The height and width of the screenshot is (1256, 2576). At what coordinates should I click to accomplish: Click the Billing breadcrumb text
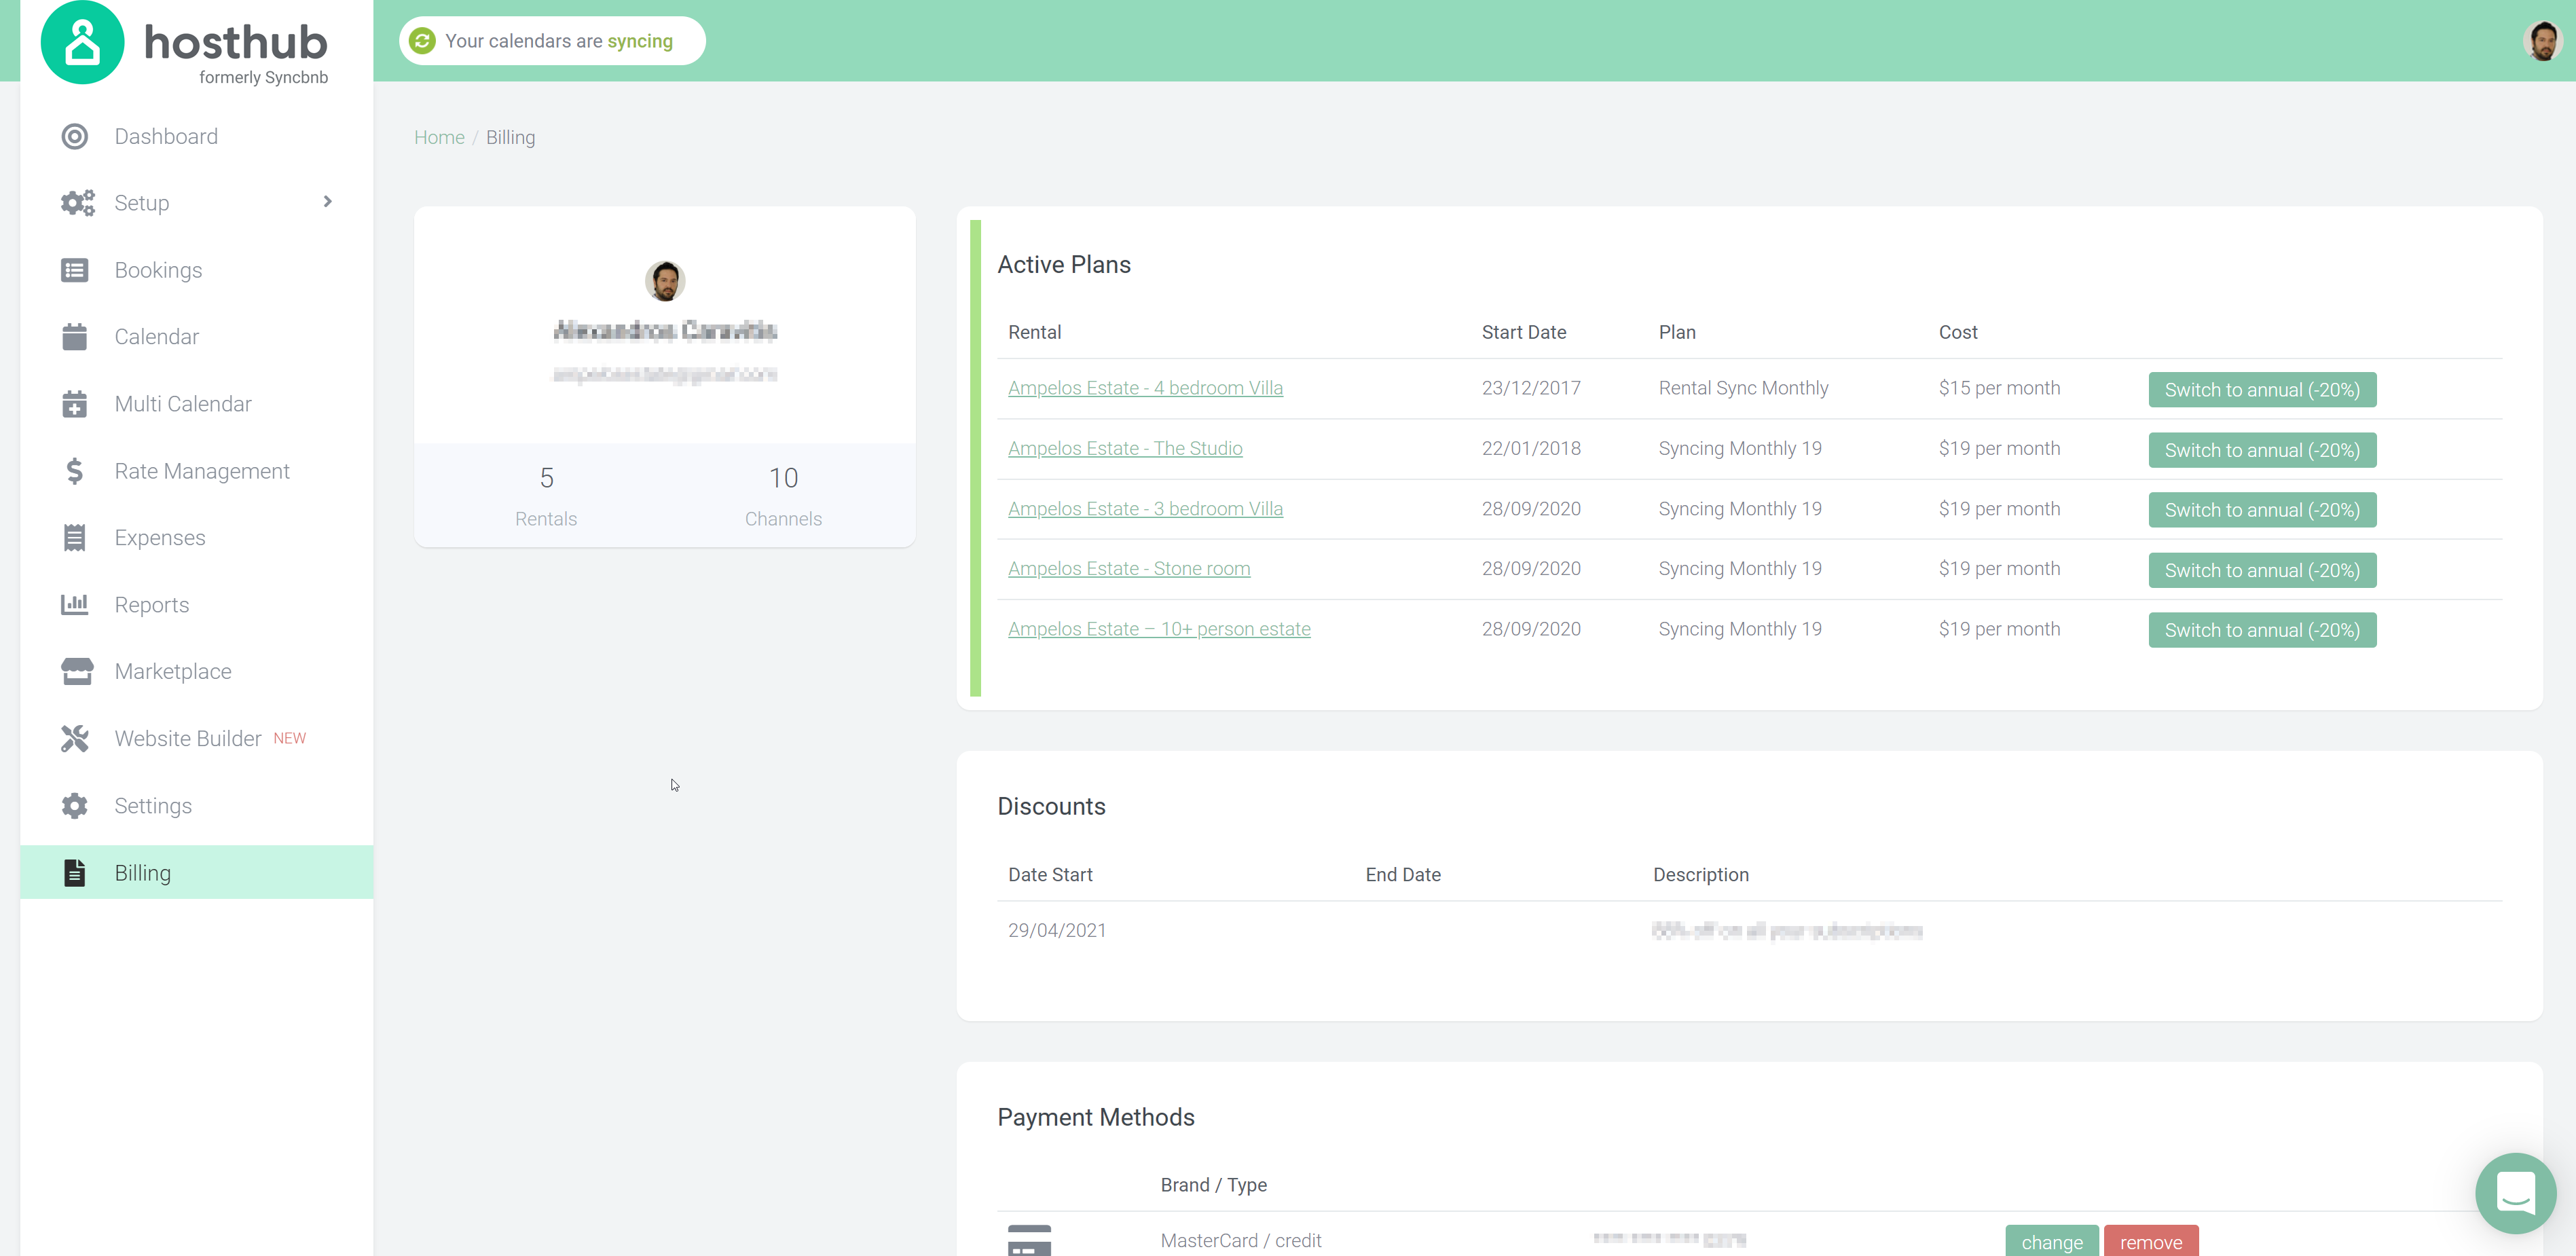[510, 137]
